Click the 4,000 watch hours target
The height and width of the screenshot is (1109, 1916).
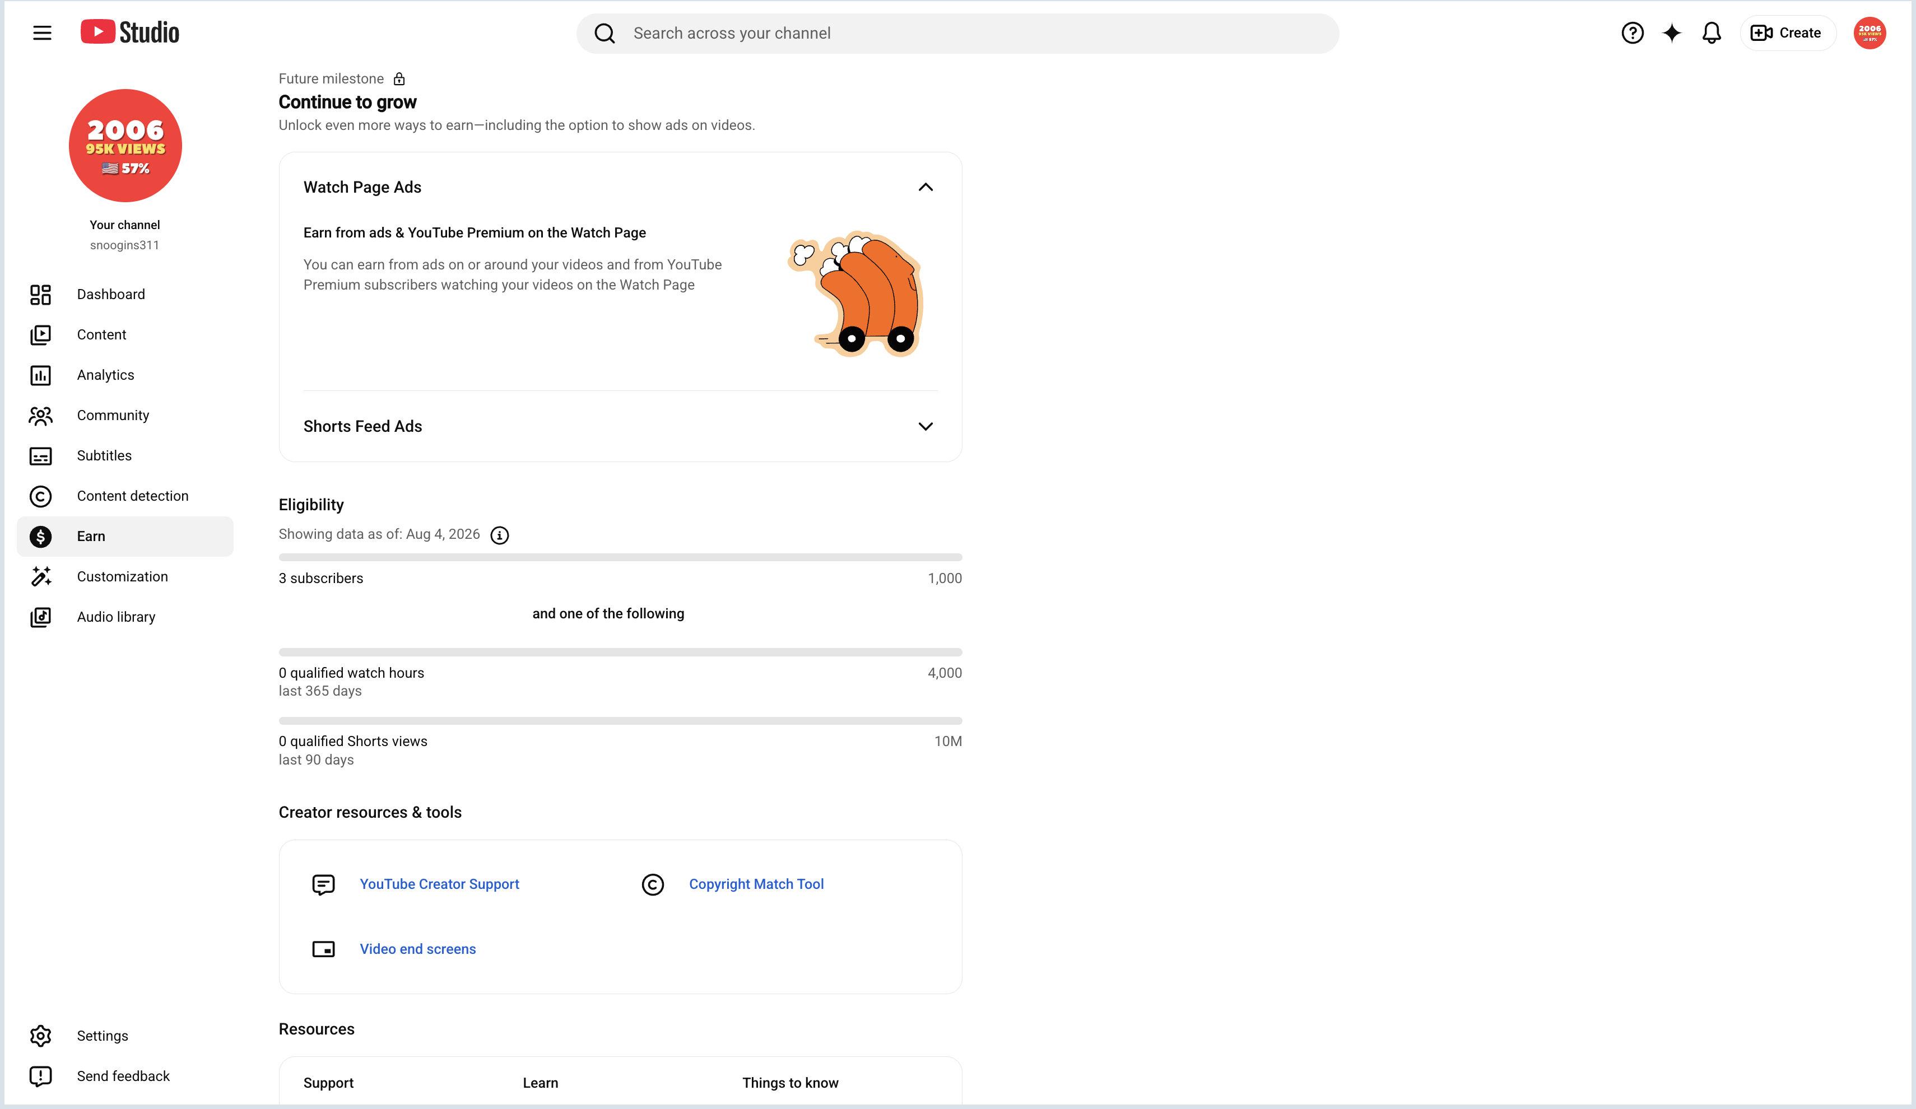[945, 673]
